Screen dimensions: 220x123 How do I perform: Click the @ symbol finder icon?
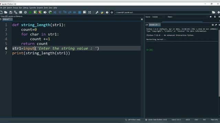point(25,12)
